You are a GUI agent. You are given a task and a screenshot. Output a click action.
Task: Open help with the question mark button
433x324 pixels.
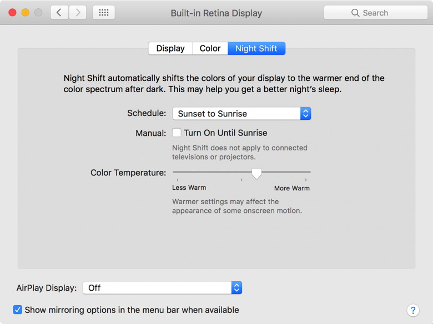click(413, 310)
